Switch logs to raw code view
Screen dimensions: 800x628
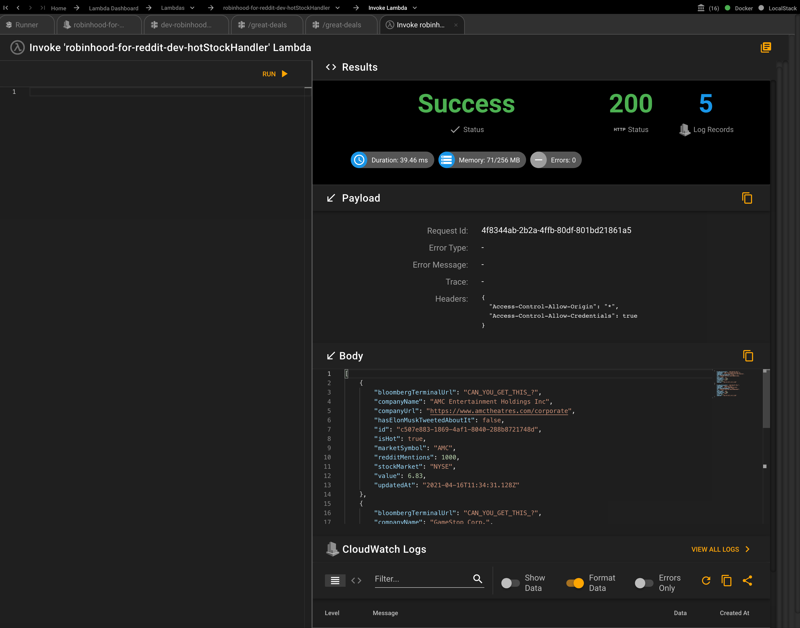coord(356,581)
